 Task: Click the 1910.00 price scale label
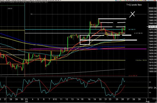pos(152,66)
